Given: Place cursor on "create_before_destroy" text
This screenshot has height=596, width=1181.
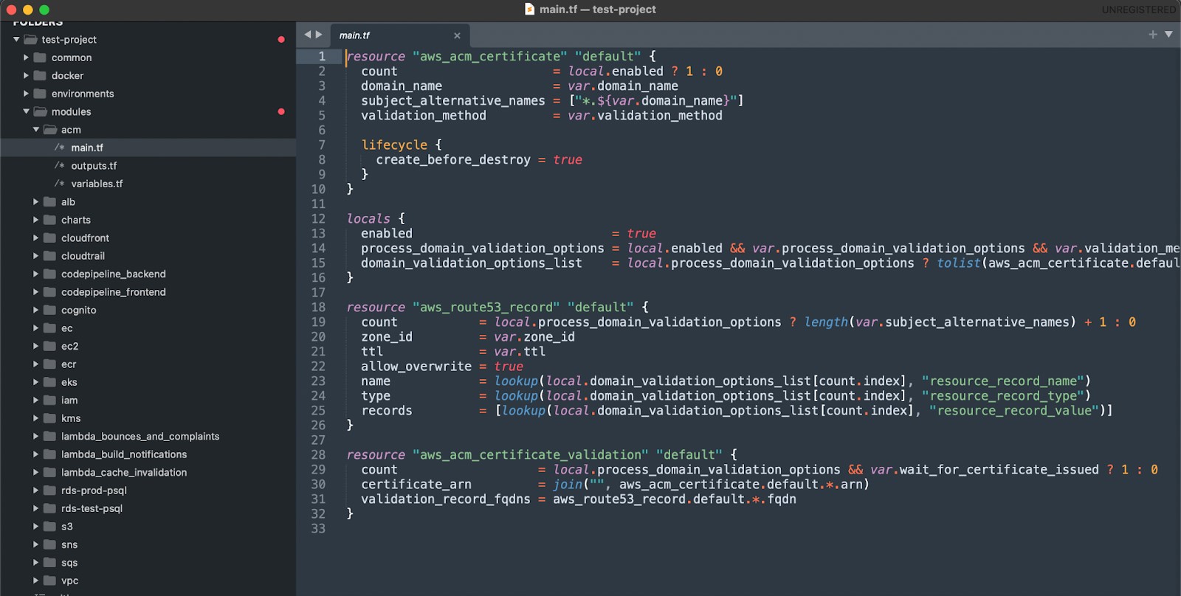Looking at the screenshot, I should click(453, 159).
